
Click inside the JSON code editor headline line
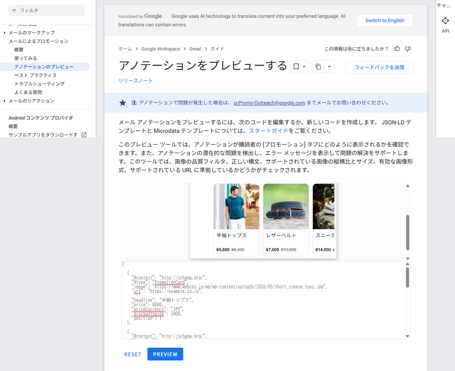[x=163, y=300]
